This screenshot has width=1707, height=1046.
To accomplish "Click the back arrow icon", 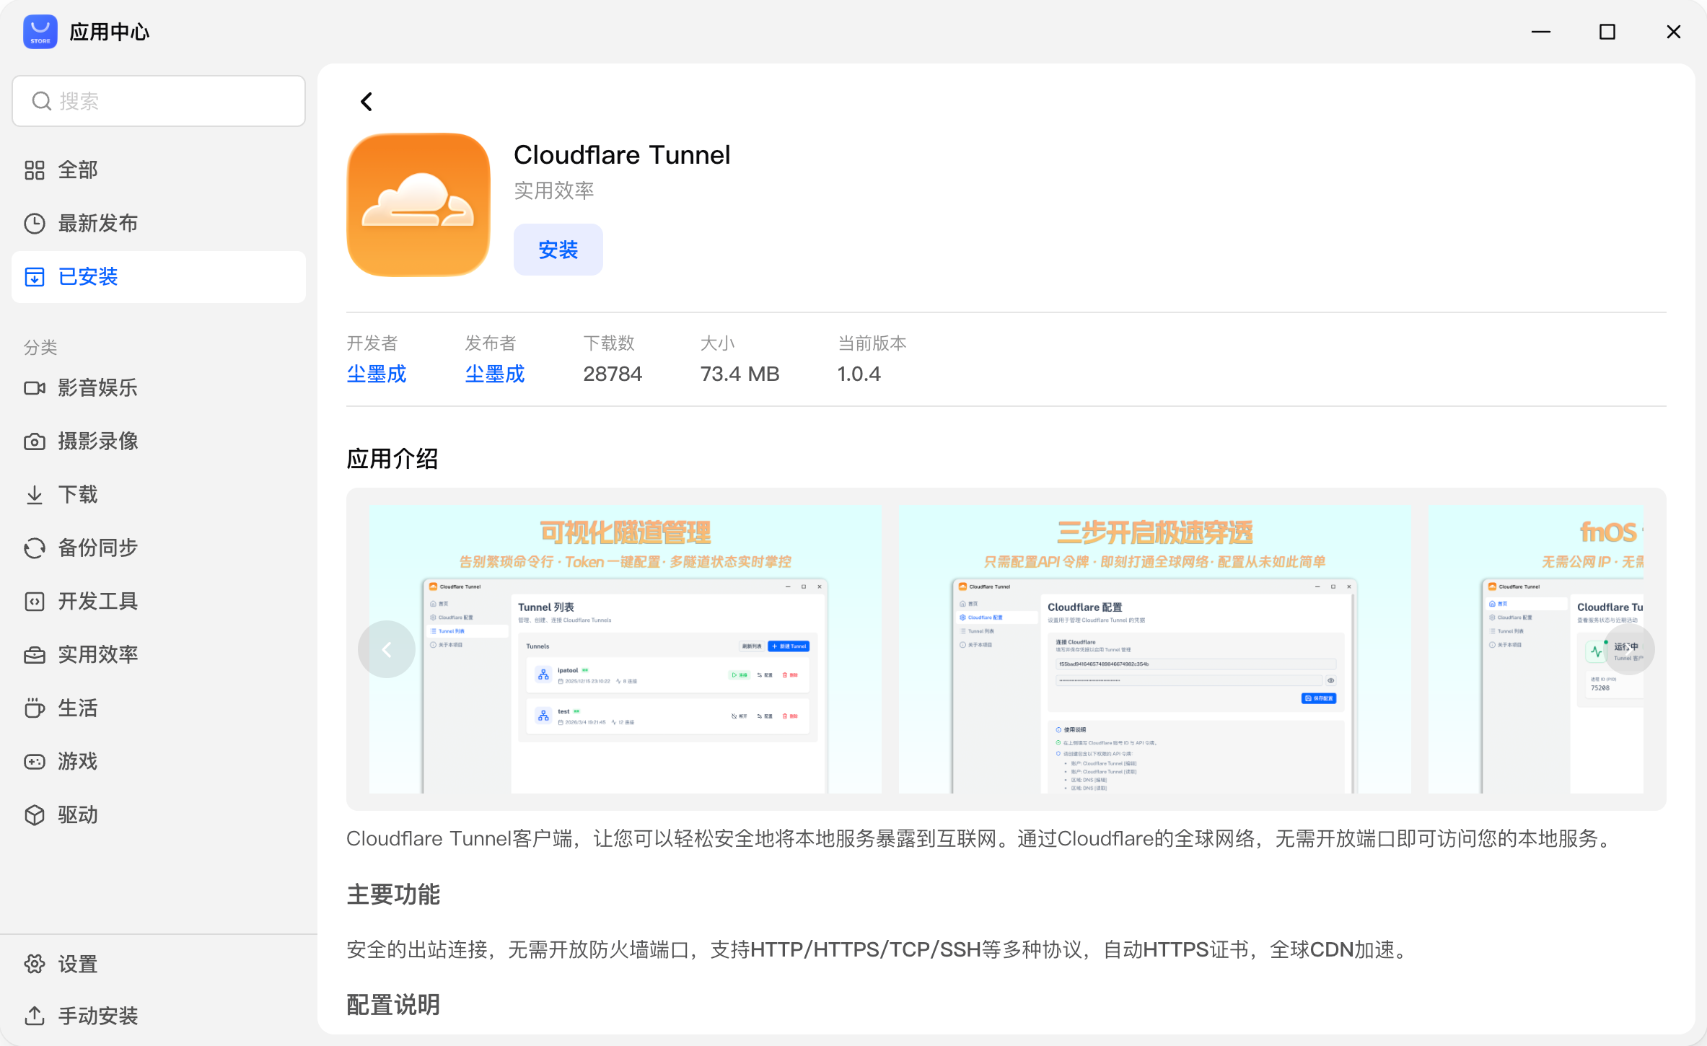I will coord(367,102).
